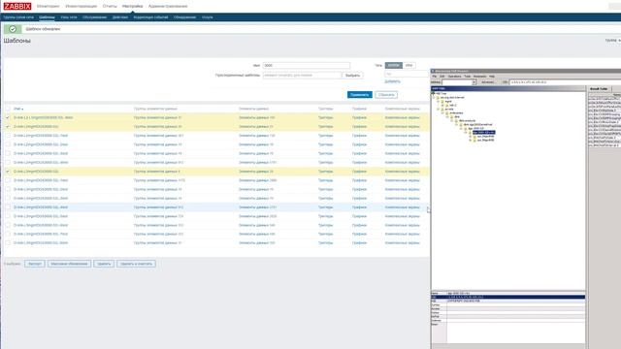
Task: Collapse the private tree node
Action: [x=438, y=110]
